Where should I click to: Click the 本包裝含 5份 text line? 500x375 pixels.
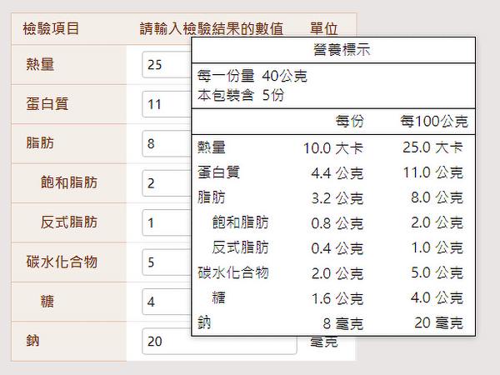point(241,94)
